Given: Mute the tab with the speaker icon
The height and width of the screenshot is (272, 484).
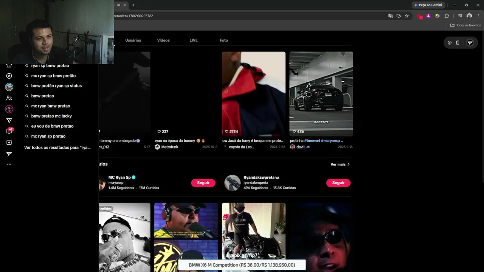Looking at the screenshot, I should 118,5.
